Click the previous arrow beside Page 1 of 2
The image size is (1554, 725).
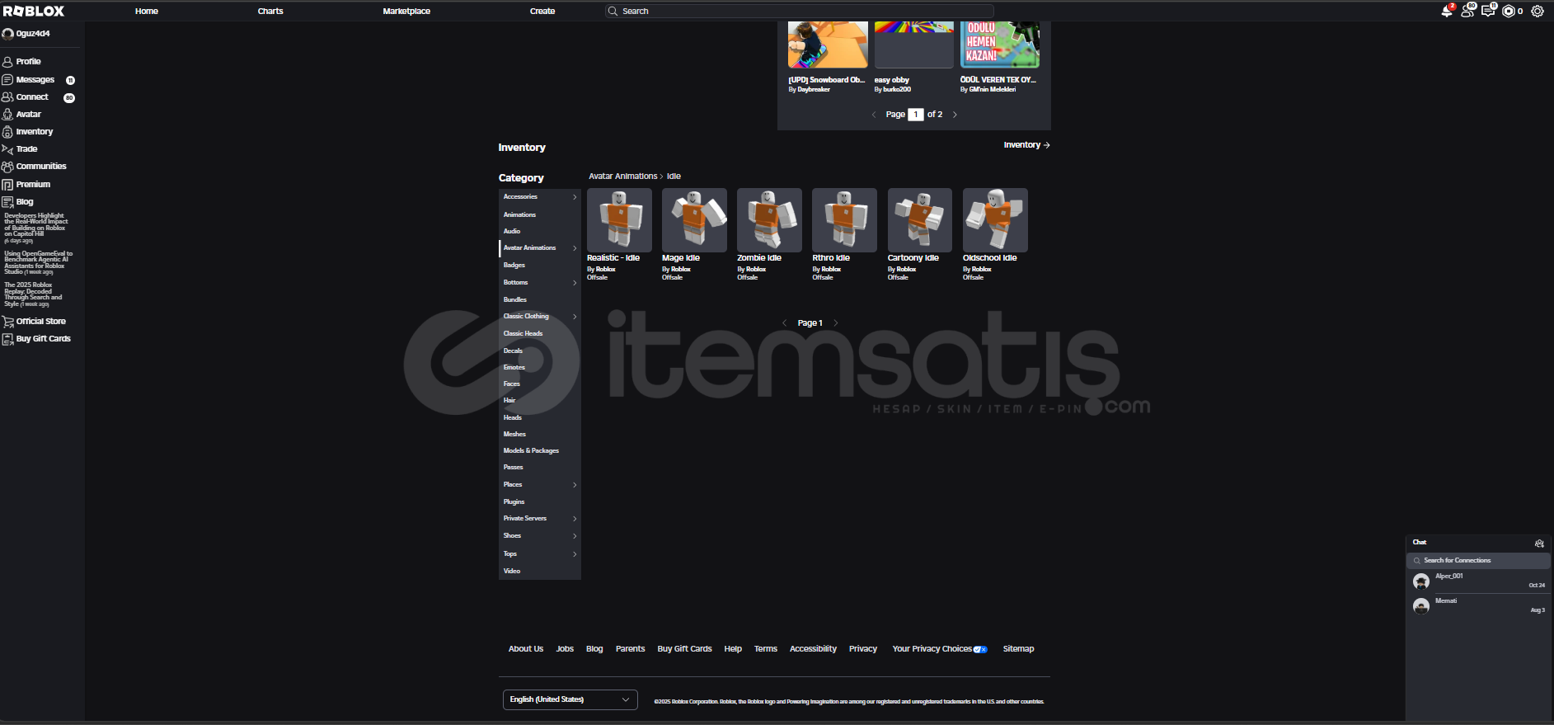point(874,115)
